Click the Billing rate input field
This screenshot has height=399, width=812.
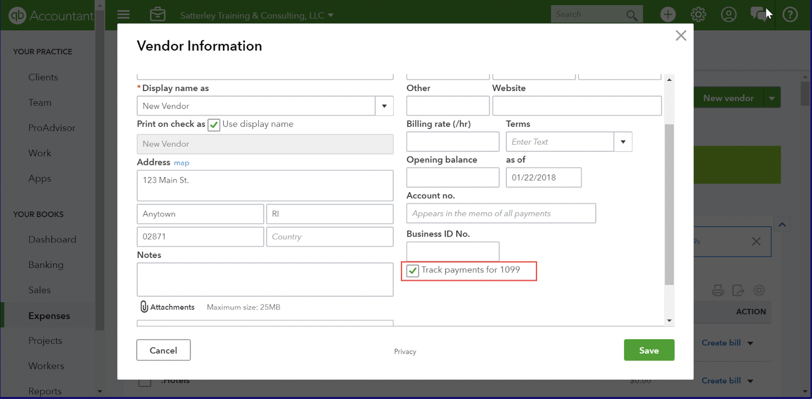pyautogui.click(x=453, y=142)
